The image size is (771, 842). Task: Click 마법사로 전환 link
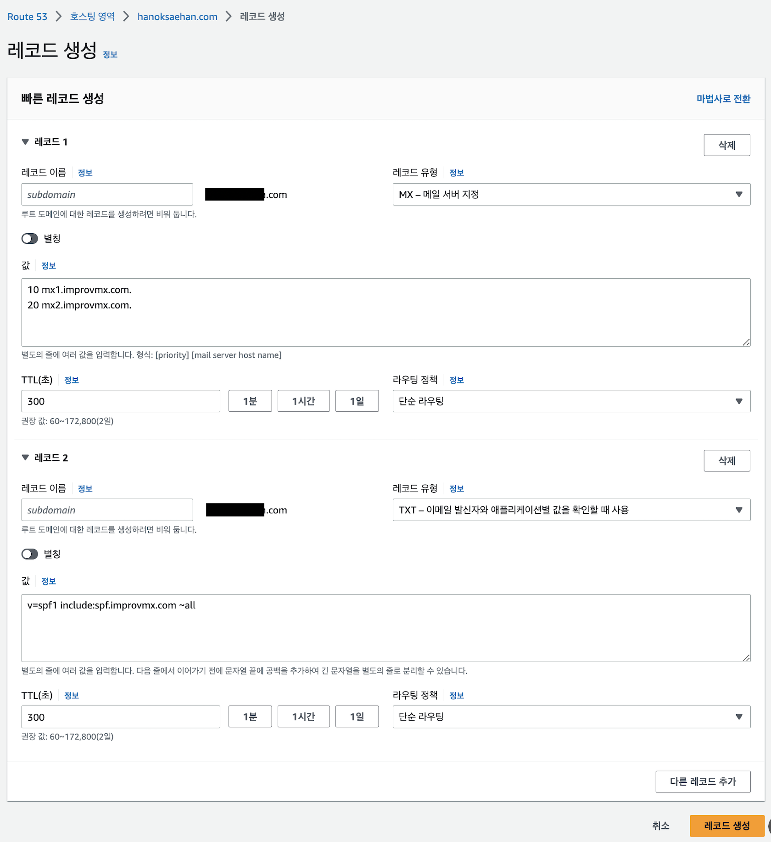pyautogui.click(x=723, y=99)
